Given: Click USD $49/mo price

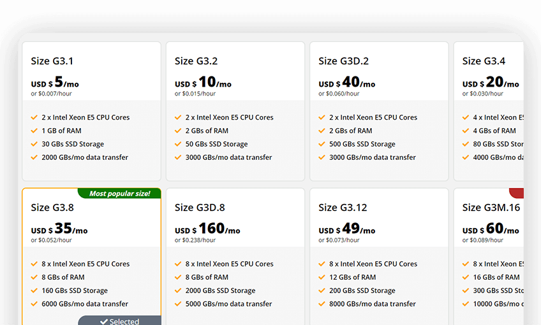Looking at the screenshot, I should click(347, 229).
